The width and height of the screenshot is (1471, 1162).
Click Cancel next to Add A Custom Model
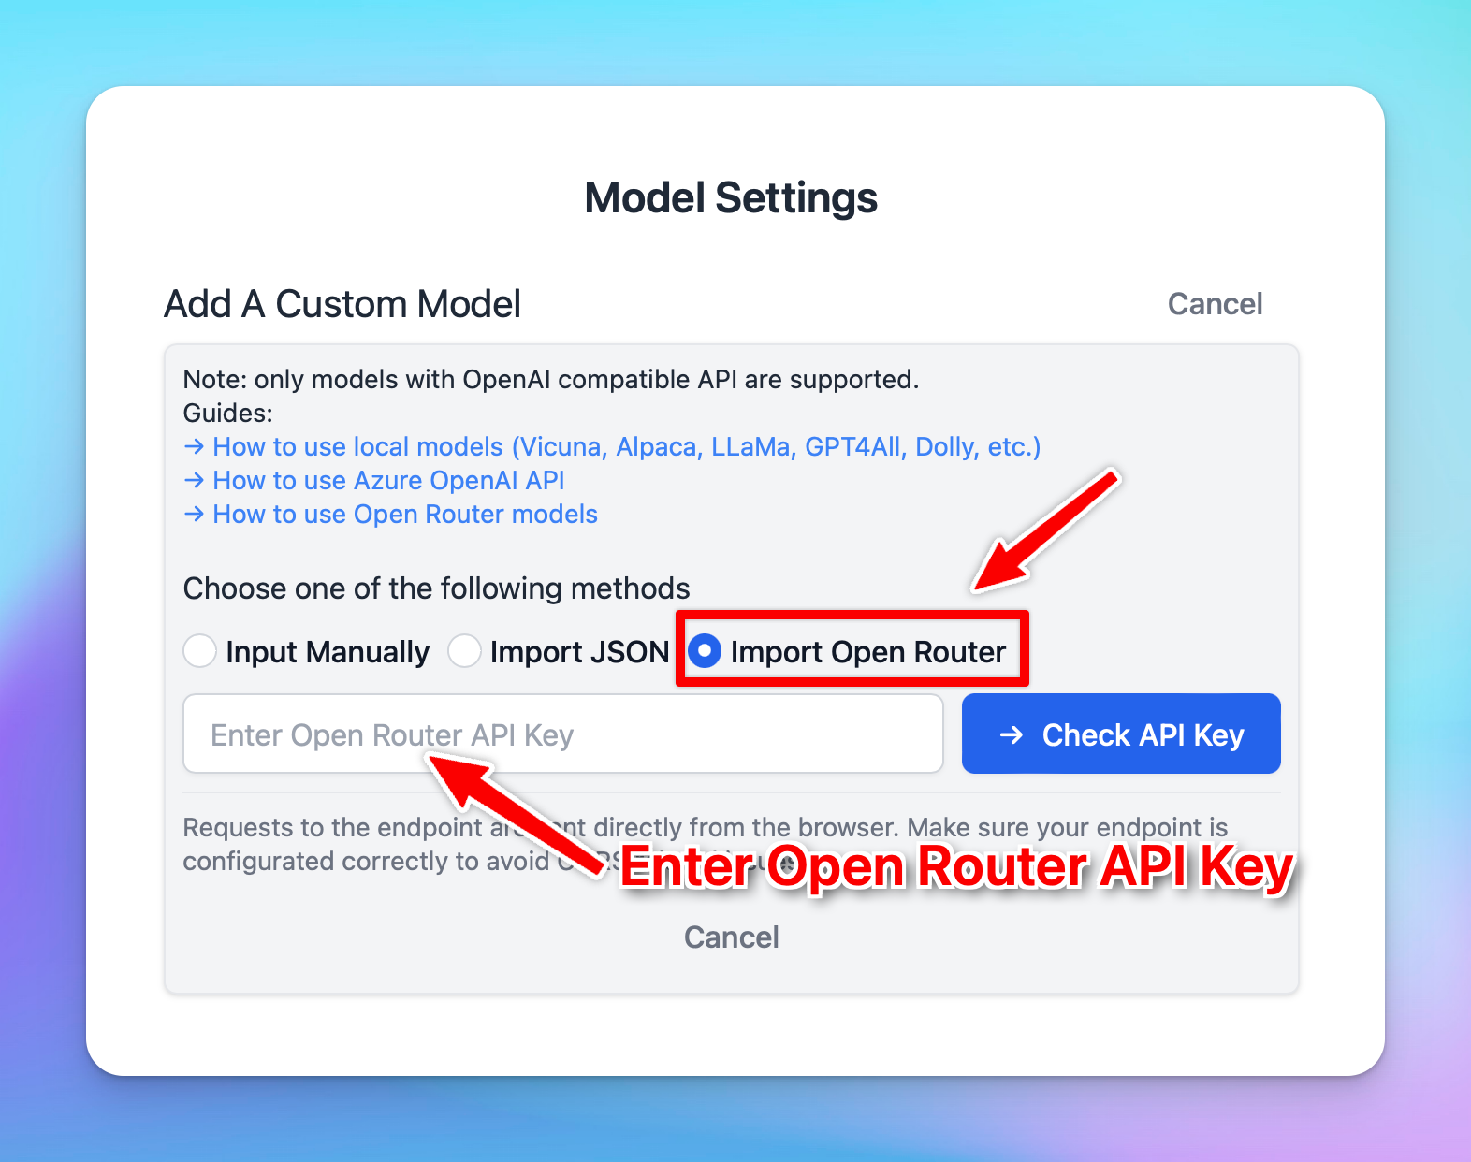coord(1215,304)
